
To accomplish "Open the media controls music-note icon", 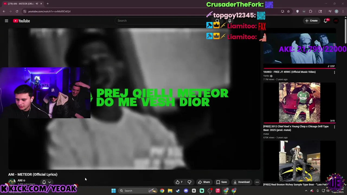I will tap(330, 11).
